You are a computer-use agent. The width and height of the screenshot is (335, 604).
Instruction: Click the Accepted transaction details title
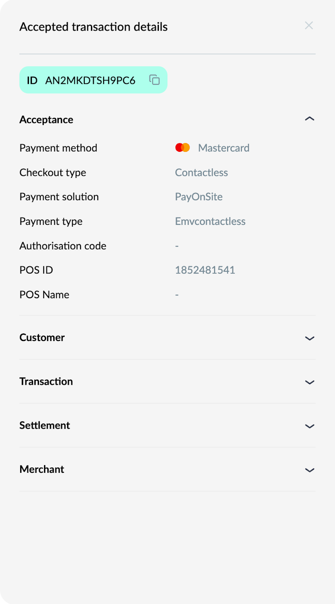(93, 27)
